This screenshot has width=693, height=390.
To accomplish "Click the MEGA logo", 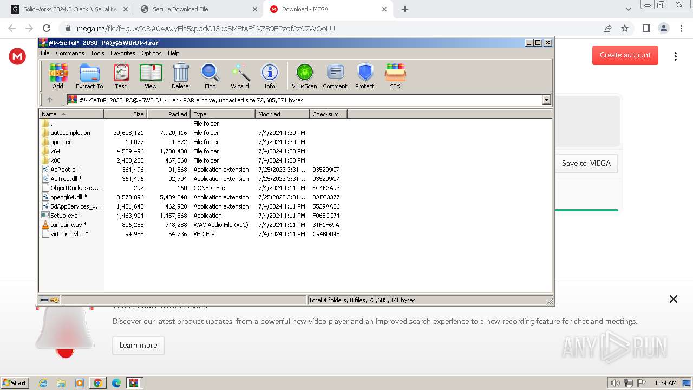I will point(17,56).
